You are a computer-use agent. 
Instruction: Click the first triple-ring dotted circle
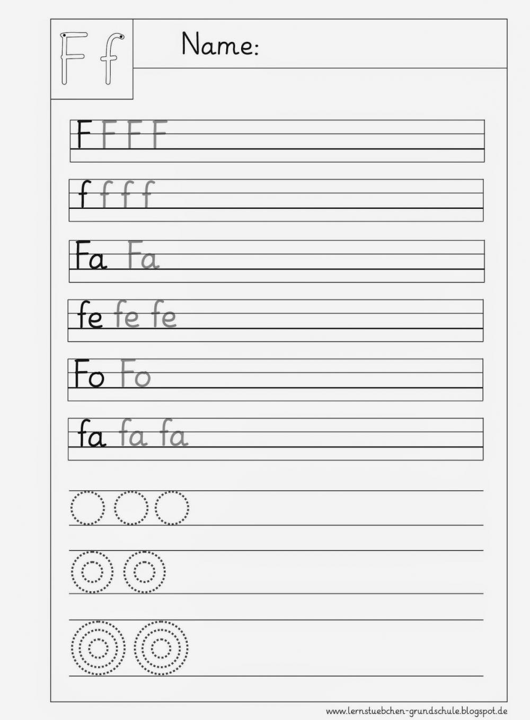[98, 647]
